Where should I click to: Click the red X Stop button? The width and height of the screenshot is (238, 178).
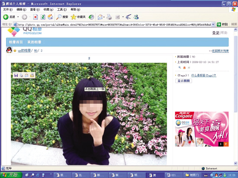pos(35,17)
